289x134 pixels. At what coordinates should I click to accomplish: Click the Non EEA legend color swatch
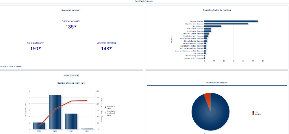click(x=253, y=114)
